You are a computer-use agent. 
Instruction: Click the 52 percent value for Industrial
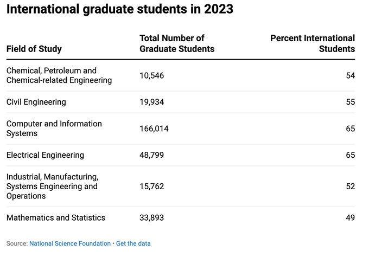pos(350,187)
